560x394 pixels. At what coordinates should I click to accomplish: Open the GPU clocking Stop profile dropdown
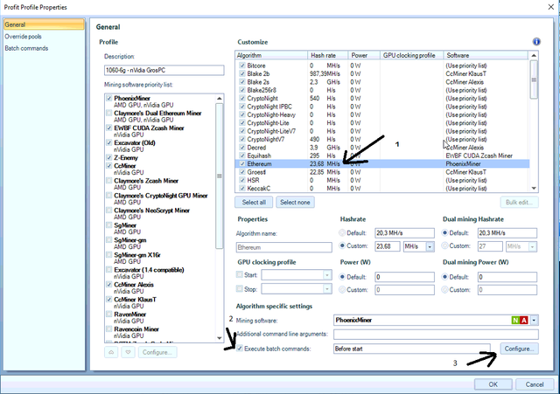tap(326, 289)
